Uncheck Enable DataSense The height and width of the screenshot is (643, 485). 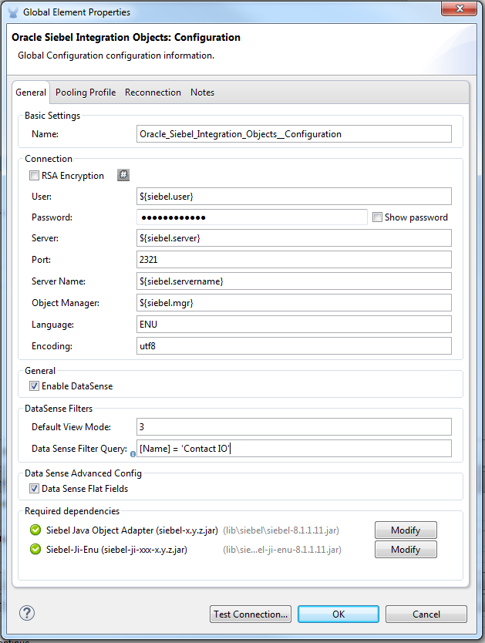point(34,386)
